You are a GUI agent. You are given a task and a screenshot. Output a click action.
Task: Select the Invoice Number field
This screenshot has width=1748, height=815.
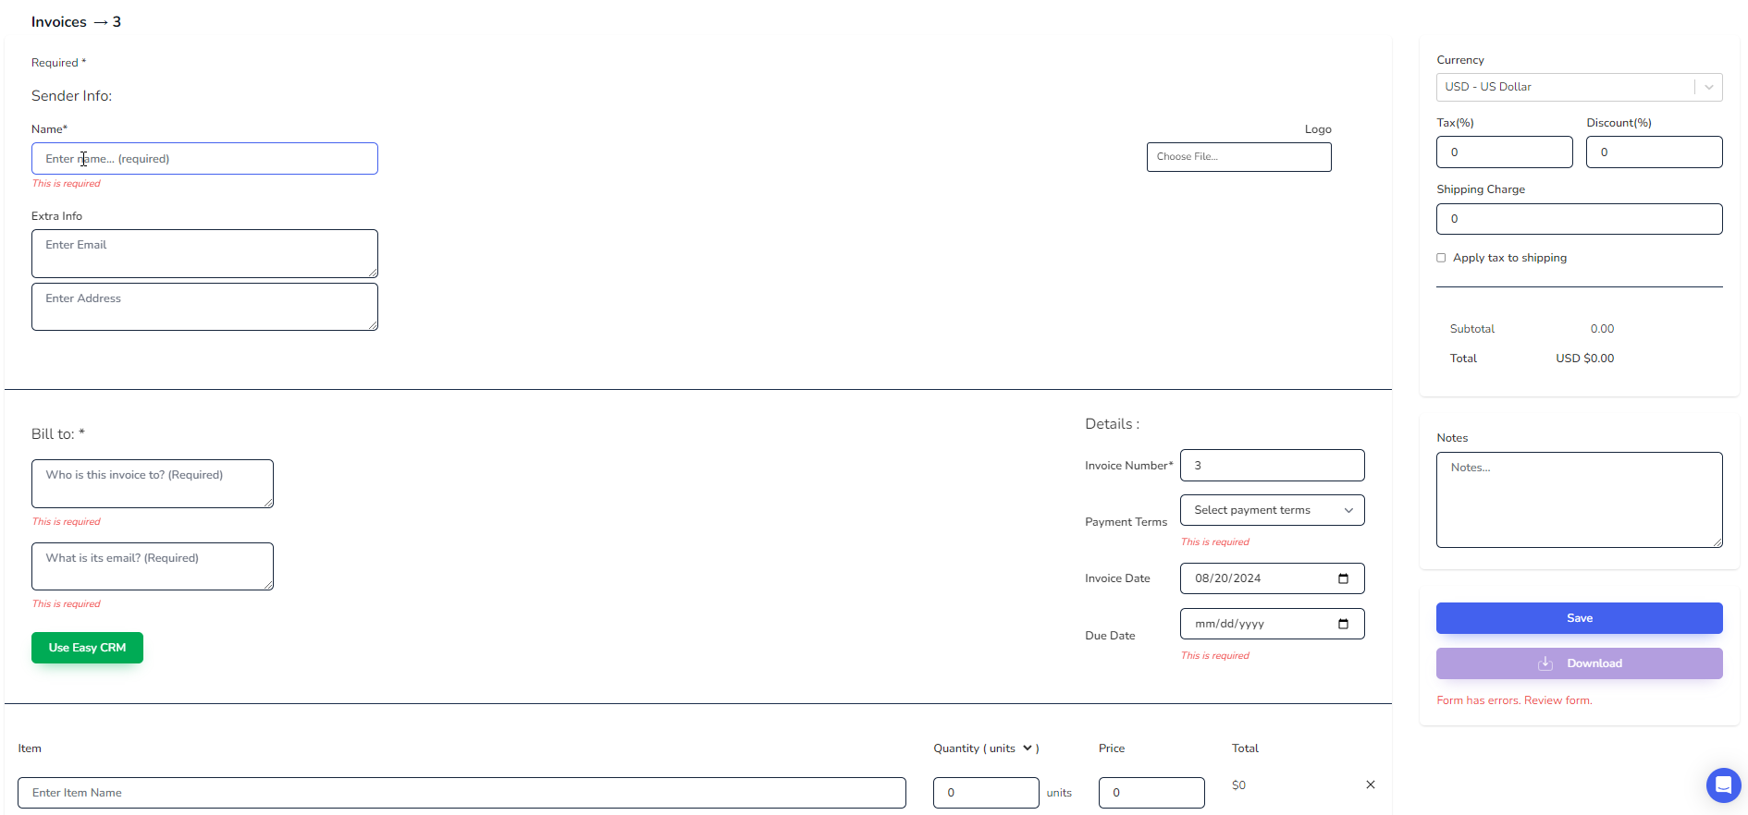1271,466
